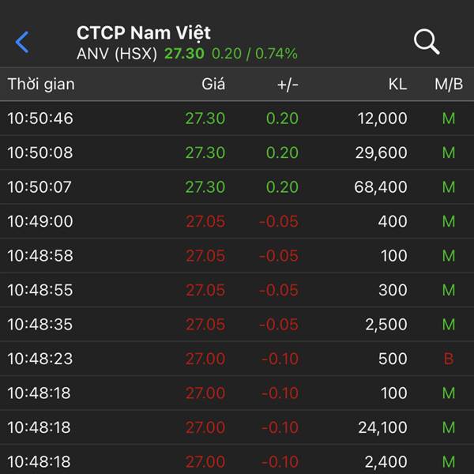This screenshot has height=474, width=474.
Task: Sort by the KL column header
Action: coord(398,84)
